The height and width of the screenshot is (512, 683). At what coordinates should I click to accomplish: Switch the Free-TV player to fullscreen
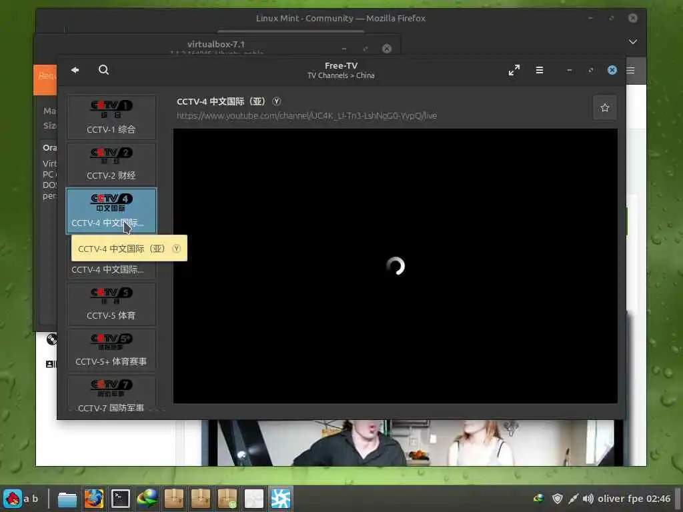[514, 70]
